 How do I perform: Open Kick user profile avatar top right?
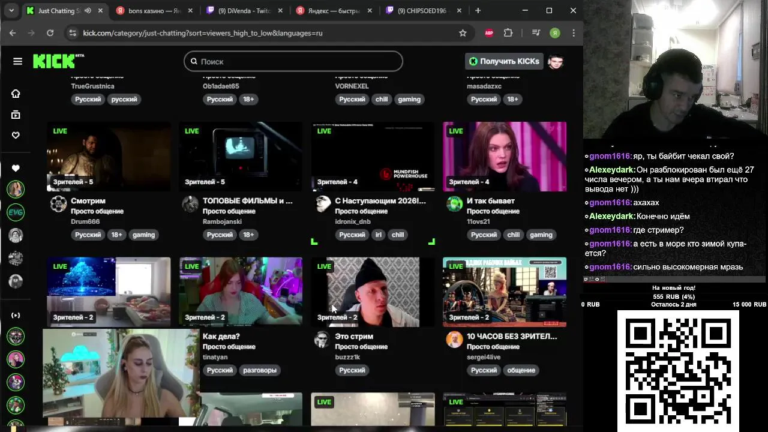(556, 61)
